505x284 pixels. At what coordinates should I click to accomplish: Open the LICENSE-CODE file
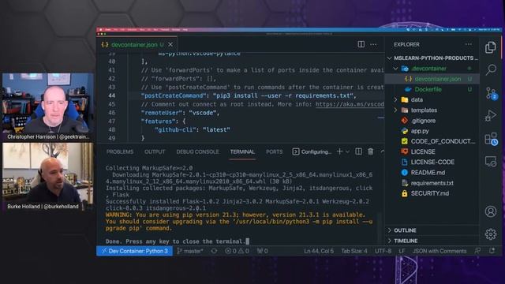pos(432,162)
